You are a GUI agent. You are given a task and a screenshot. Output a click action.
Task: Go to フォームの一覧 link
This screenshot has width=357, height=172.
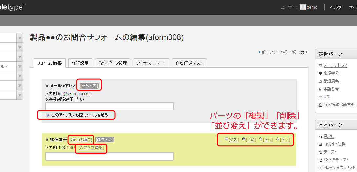283,52
